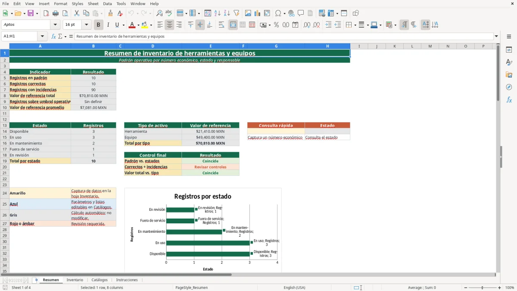Open the Data menu
517x291 pixels.
point(107,3)
